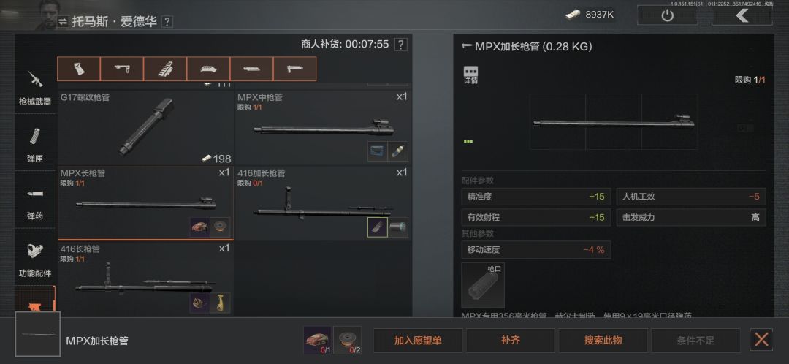The width and height of the screenshot is (789, 364).
Task: Select the G17螺纹枪管 item card
Action: [x=145, y=128]
